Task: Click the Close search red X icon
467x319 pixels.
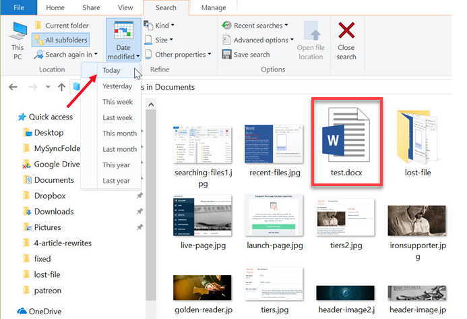Action: (x=346, y=32)
